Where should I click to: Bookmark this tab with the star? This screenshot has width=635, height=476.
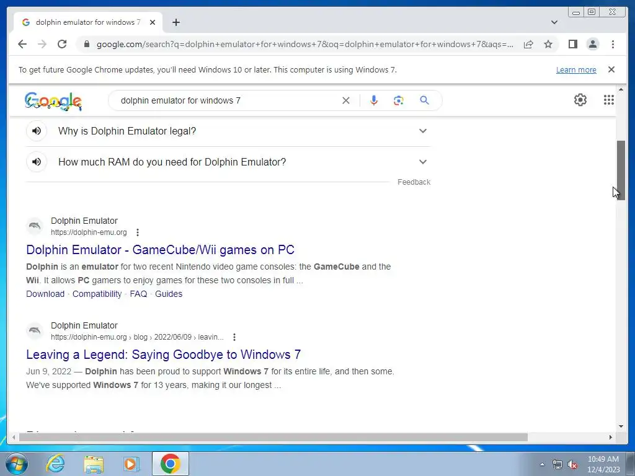click(x=548, y=44)
